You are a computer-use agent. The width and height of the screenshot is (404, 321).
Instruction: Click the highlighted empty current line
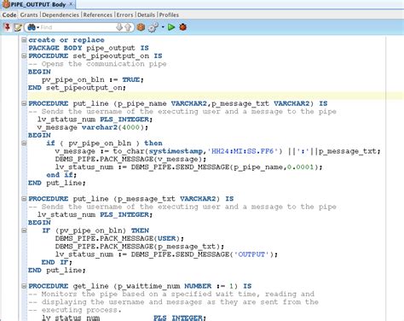pyautogui.click(x=216, y=96)
